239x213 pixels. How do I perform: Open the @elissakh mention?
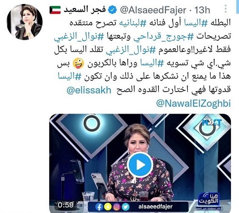coord(89,91)
